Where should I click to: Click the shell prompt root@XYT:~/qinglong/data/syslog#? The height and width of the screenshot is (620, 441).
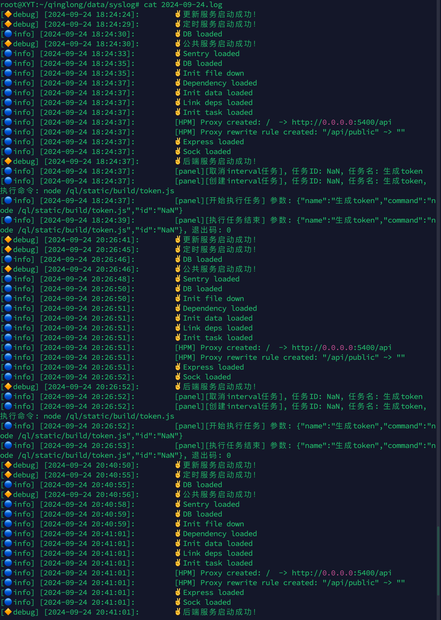(70, 5)
